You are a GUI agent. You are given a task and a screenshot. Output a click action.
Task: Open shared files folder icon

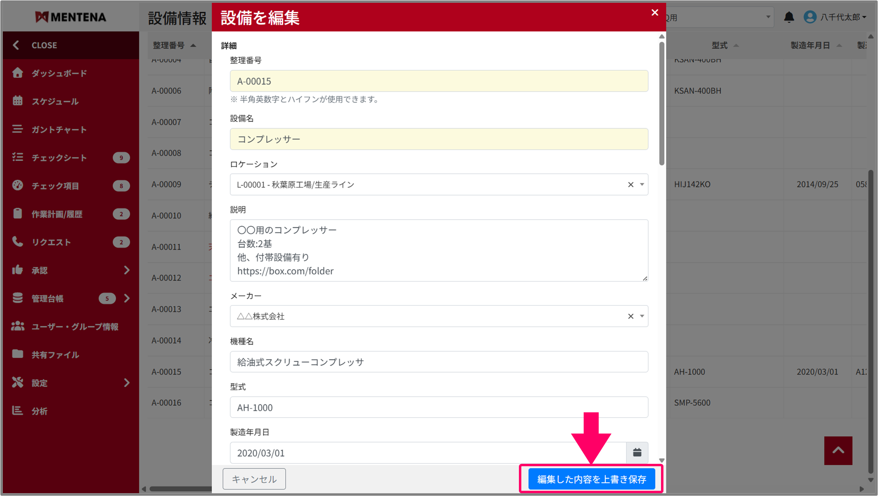[17, 354]
